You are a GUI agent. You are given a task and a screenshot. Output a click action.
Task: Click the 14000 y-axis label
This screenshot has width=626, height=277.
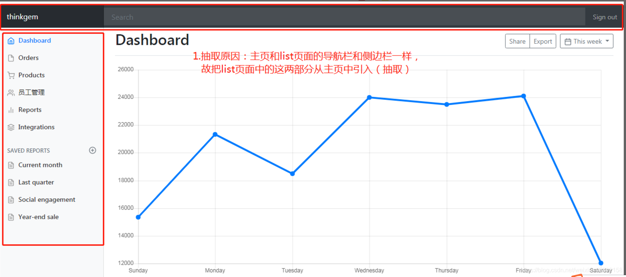point(126,235)
